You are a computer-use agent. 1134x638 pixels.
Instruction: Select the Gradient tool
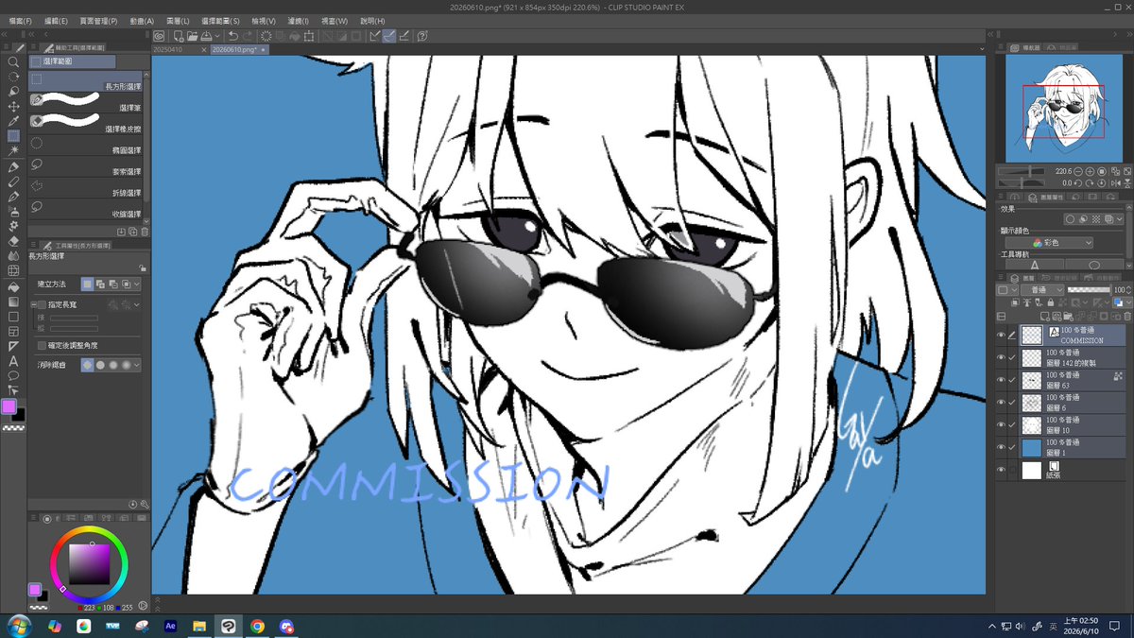tap(13, 302)
